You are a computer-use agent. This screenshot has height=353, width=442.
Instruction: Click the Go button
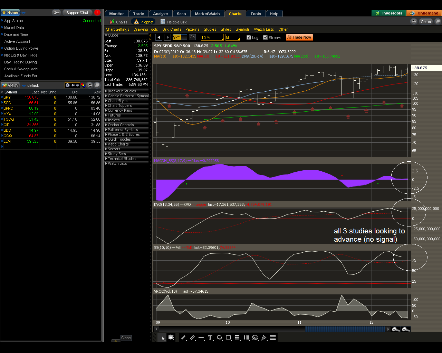192,37
